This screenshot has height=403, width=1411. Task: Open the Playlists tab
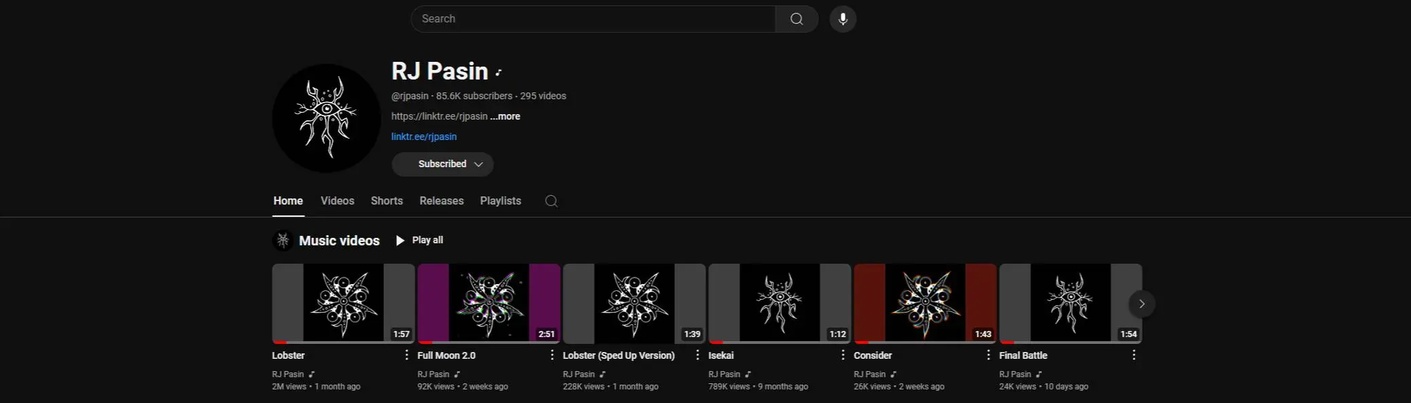click(500, 201)
